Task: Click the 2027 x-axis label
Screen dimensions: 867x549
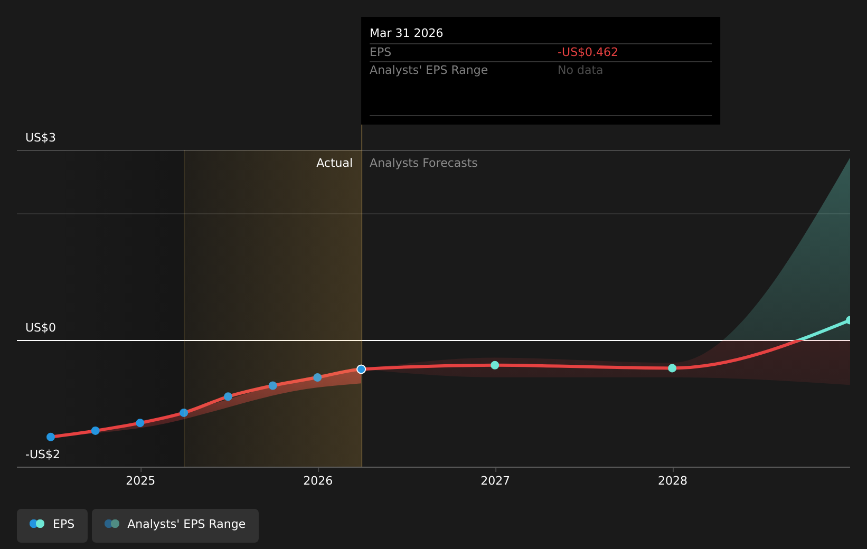Action: (495, 480)
